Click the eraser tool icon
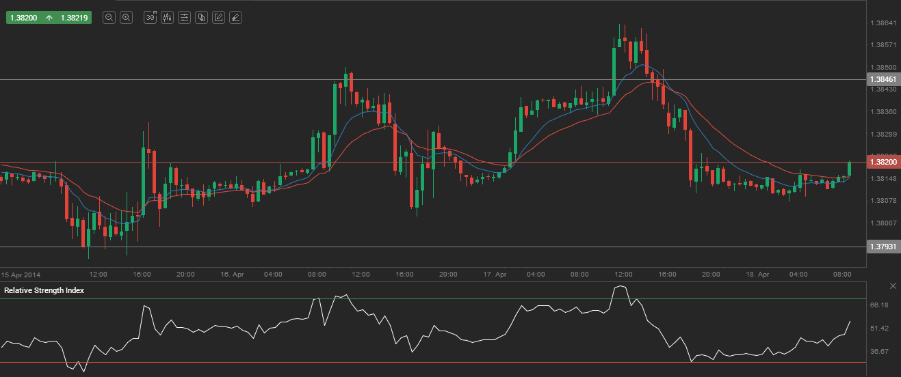The width and height of the screenshot is (901, 377). [x=235, y=18]
